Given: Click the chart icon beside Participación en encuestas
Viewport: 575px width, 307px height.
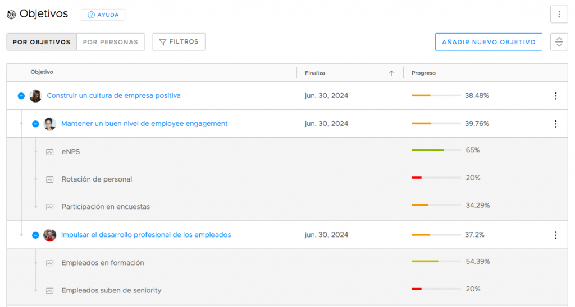Looking at the screenshot, I should (50, 207).
